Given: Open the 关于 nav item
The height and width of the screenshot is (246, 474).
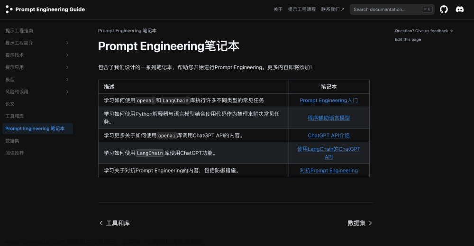Looking at the screenshot, I should point(278,9).
